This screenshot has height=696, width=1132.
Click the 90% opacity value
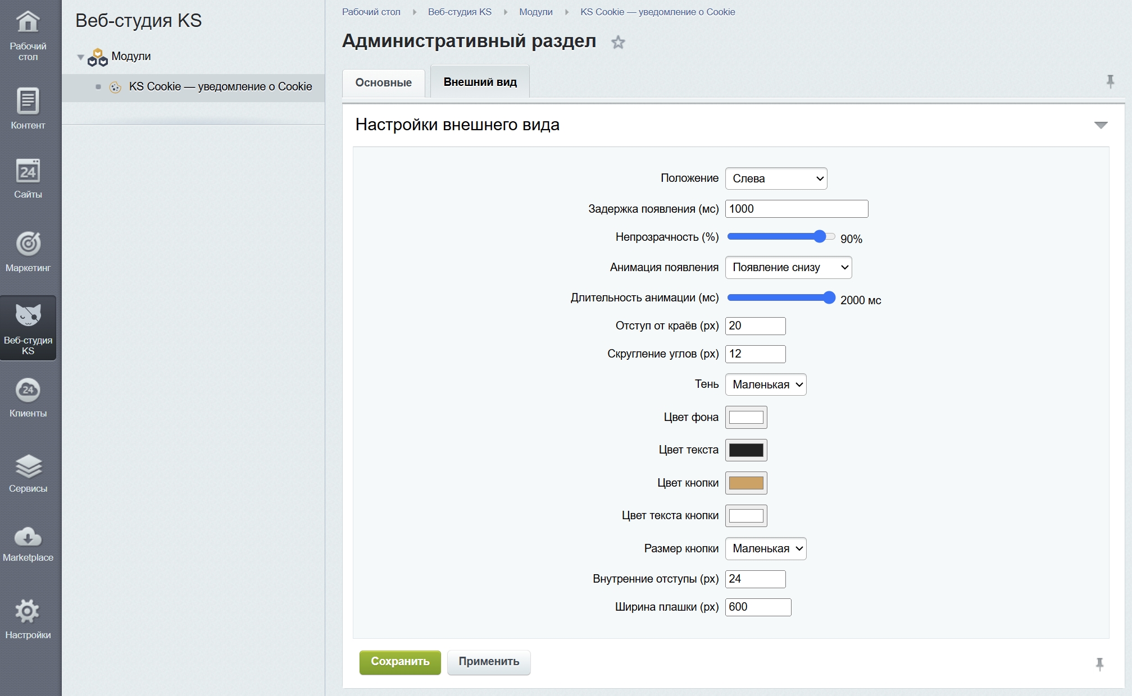[x=851, y=239]
